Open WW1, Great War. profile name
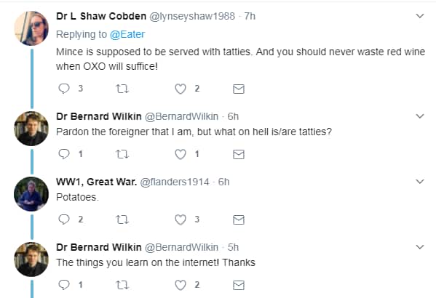Viewport: 436px width, 298px height. (x=97, y=182)
